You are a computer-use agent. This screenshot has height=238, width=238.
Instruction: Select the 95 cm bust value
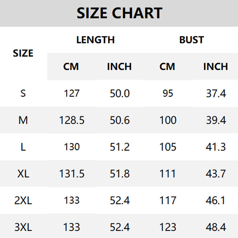tap(168, 93)
